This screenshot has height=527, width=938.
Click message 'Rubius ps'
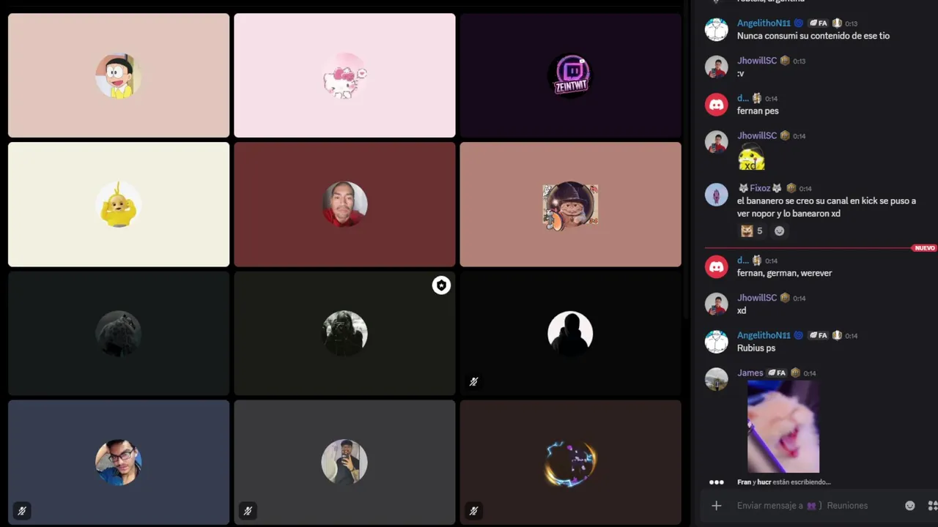tap(756, 348)
